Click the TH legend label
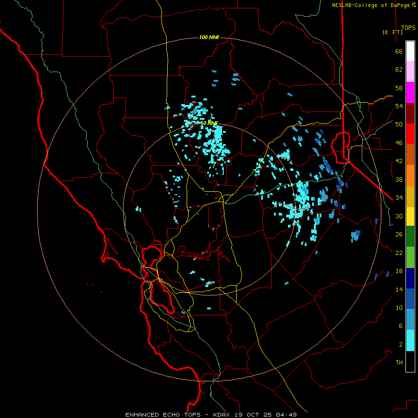418x418 pixels. [399, 363]
